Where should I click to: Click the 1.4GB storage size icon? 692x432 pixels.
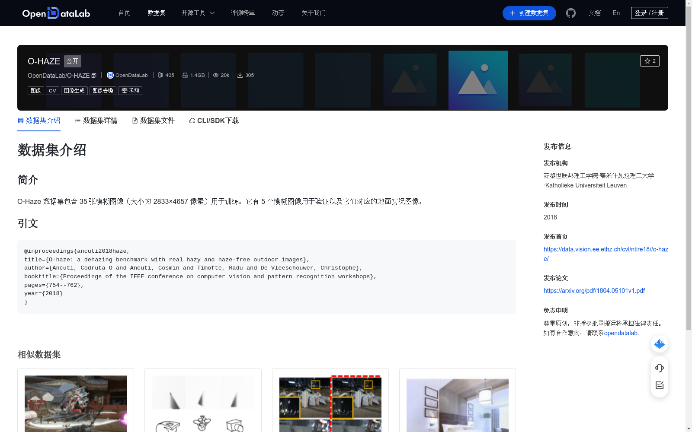coord(185,75)
